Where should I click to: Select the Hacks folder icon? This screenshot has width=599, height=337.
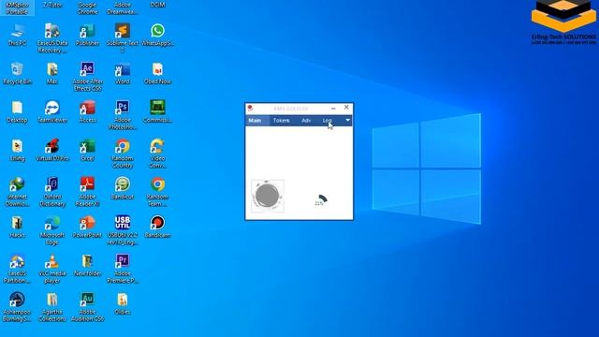17,227
